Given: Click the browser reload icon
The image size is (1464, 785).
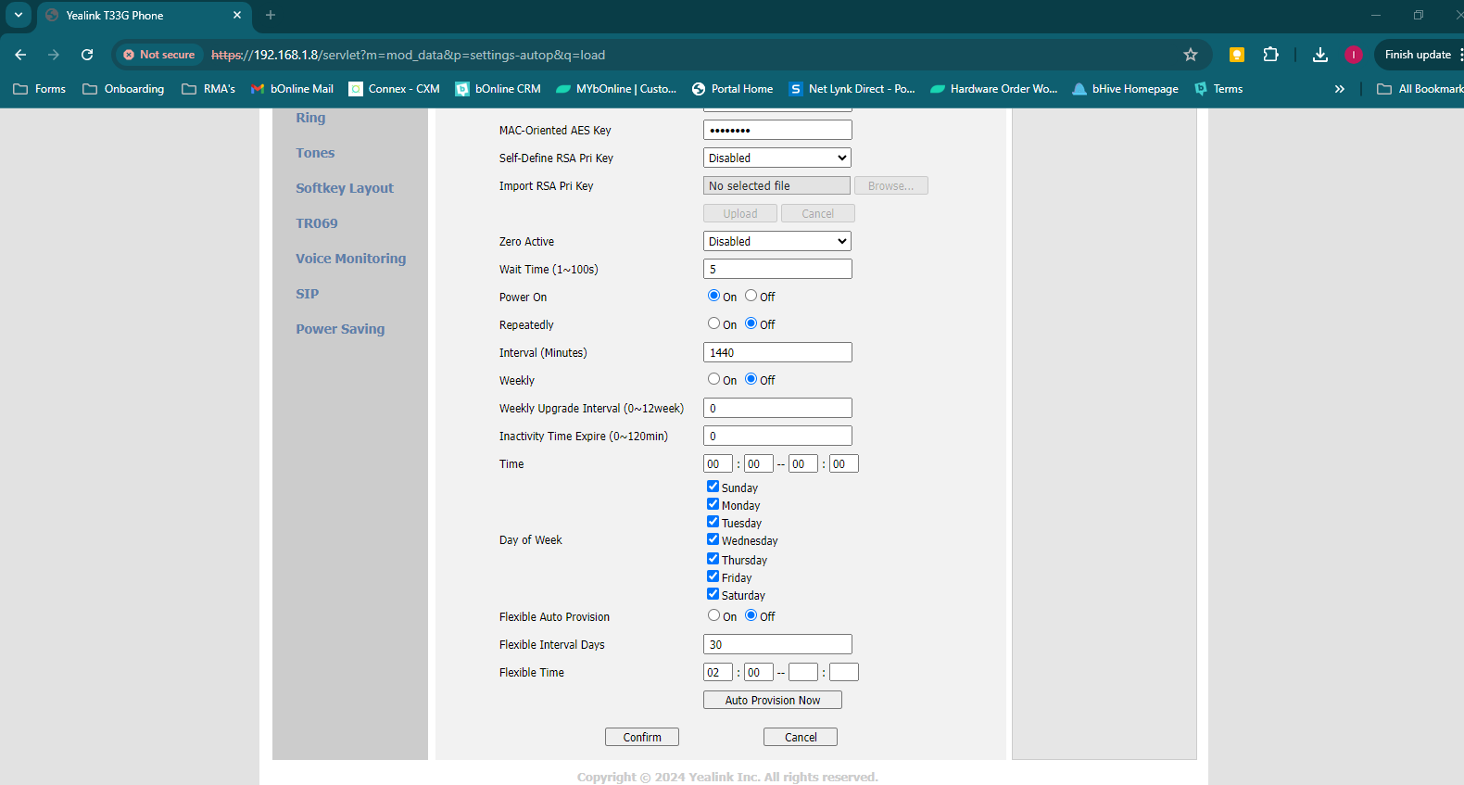Looking at the screenshot, I should point(87,55).
